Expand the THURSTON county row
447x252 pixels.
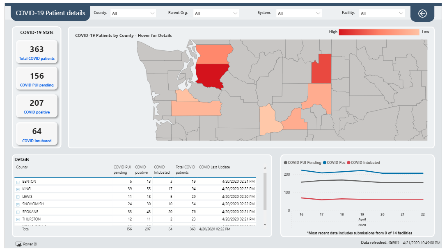click(x=18, y=219)
